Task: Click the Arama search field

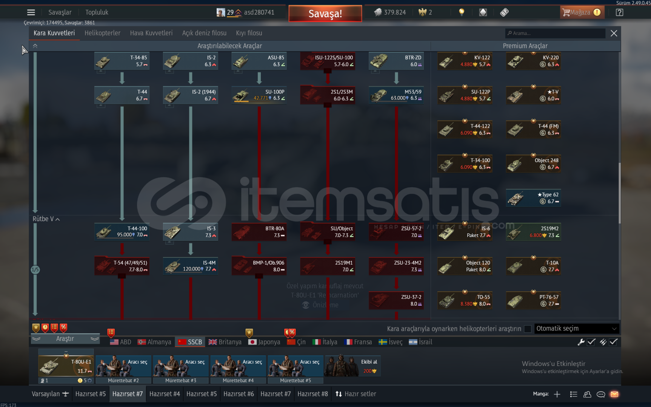Action: (x=555, y=33)
